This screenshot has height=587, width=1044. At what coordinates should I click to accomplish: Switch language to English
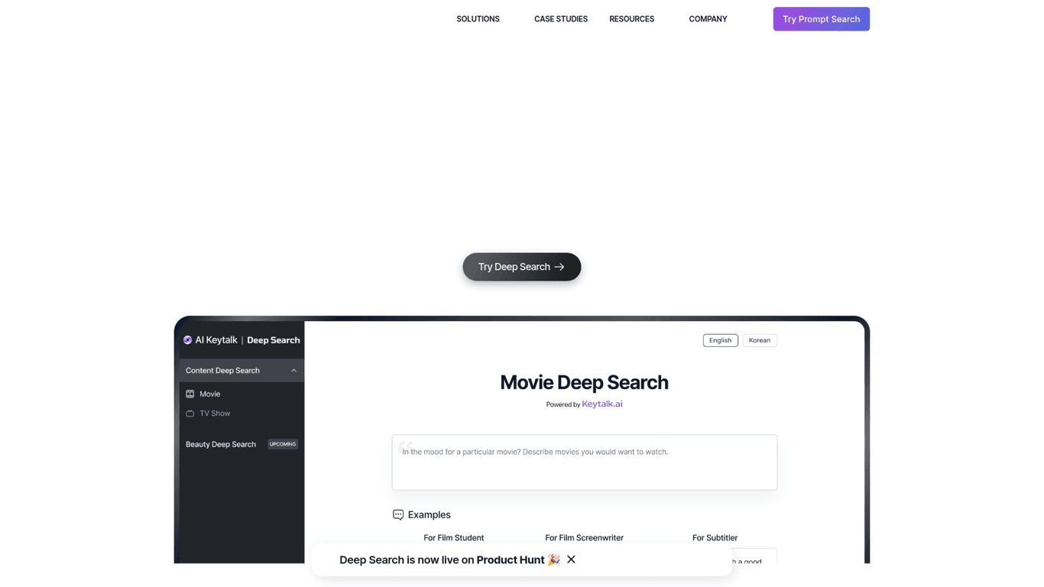click(720, 340)
